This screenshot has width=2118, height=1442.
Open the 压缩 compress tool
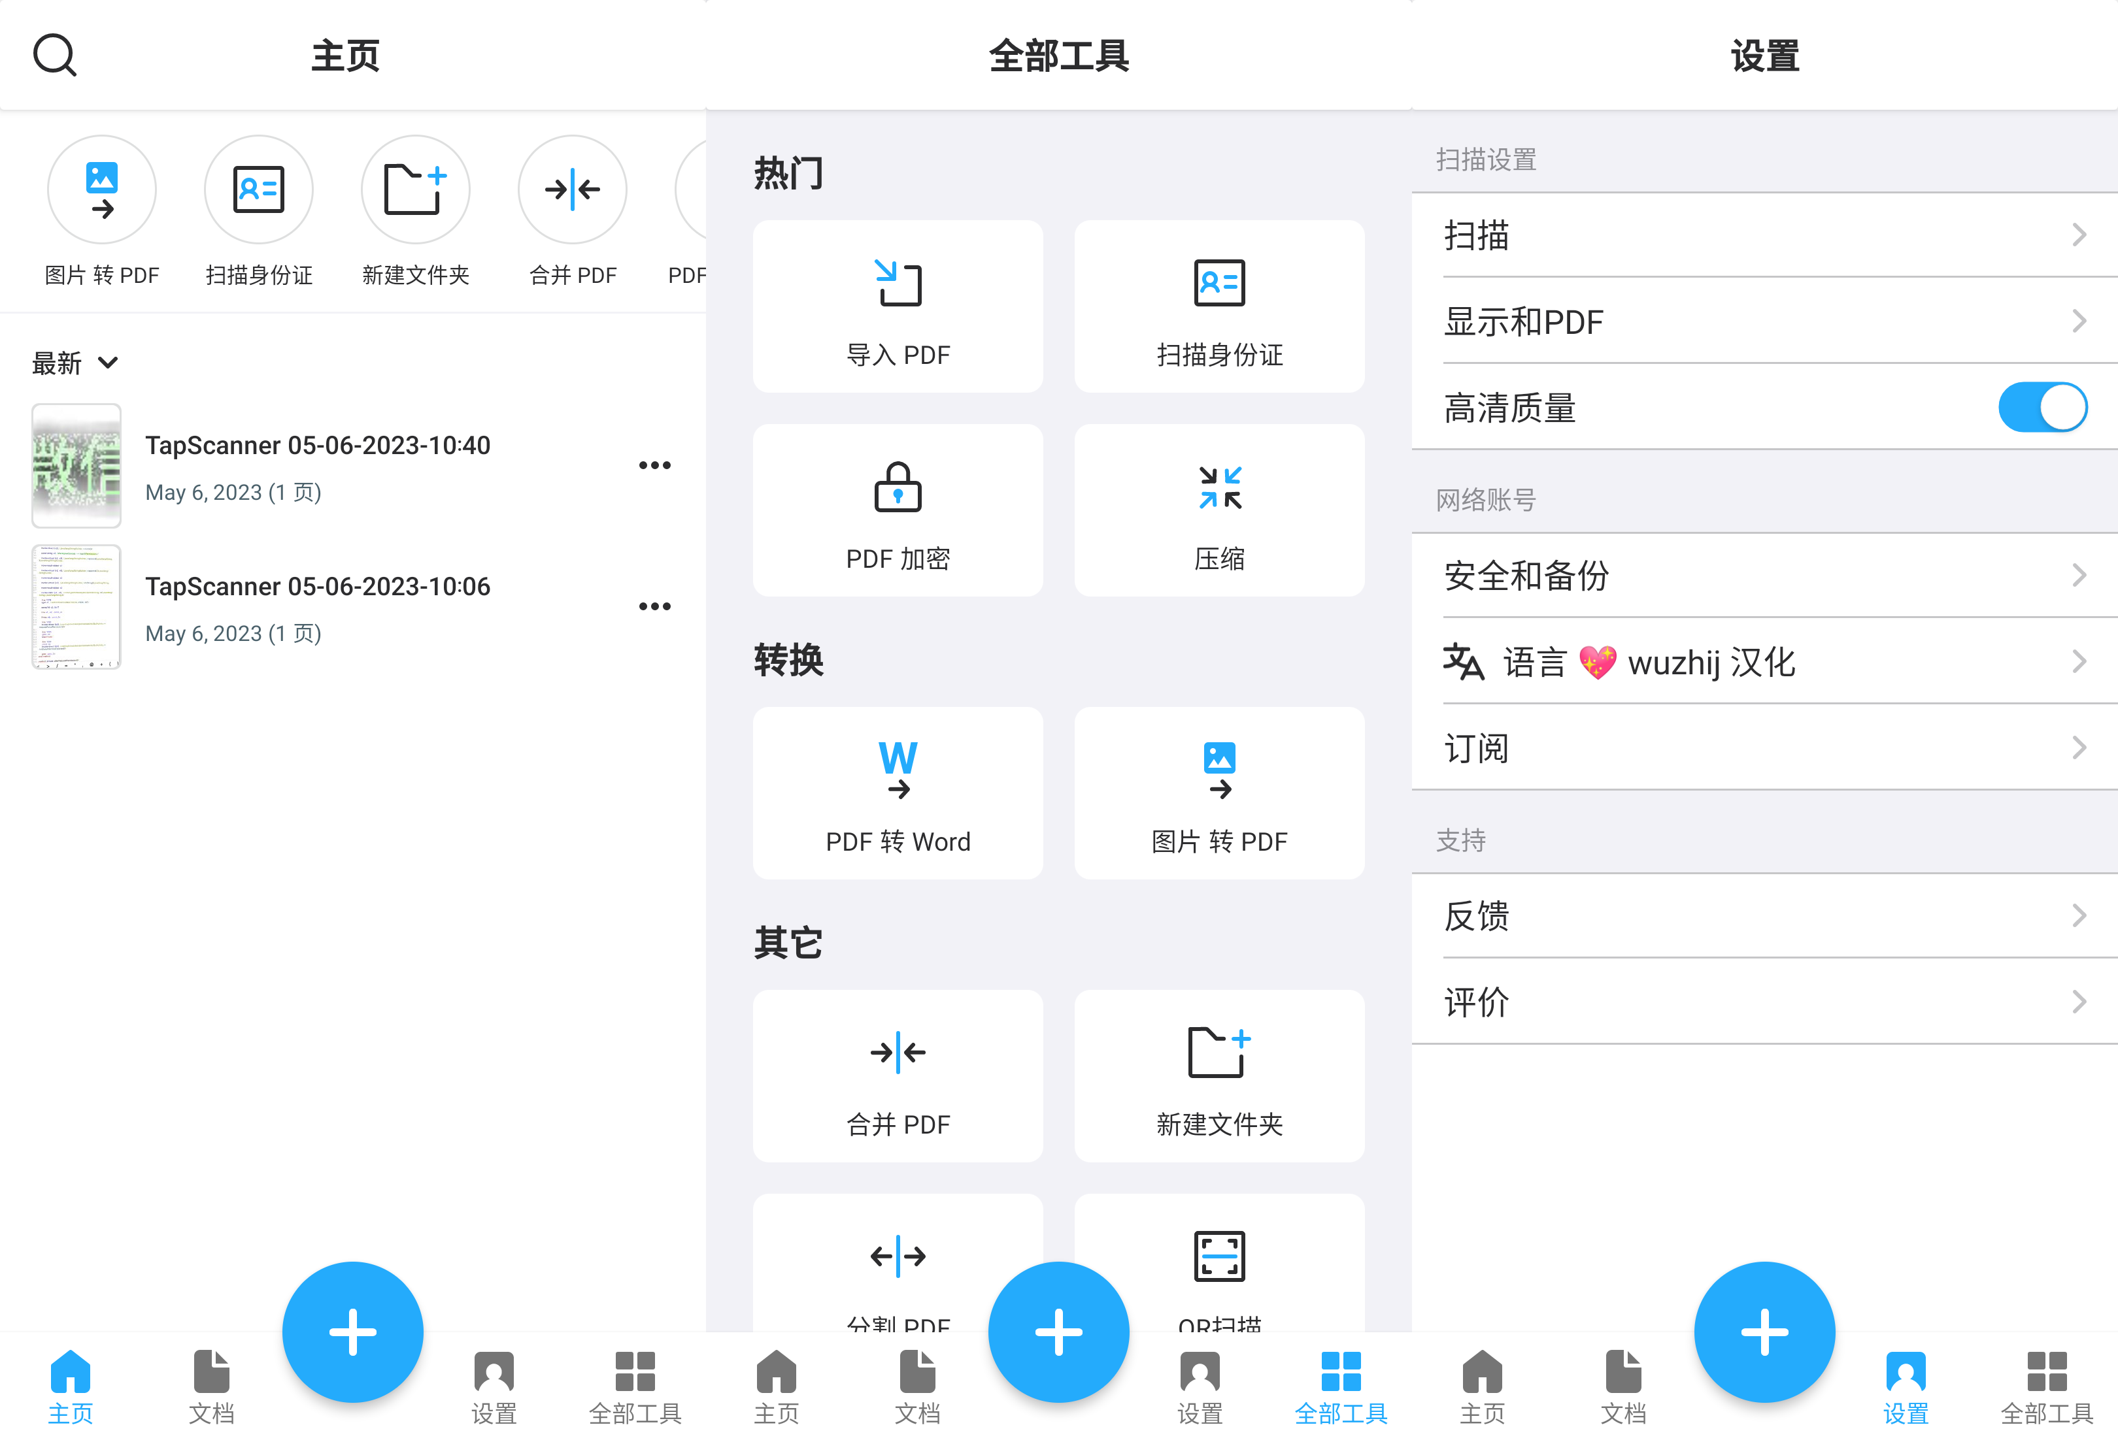tap(1219, 510)
